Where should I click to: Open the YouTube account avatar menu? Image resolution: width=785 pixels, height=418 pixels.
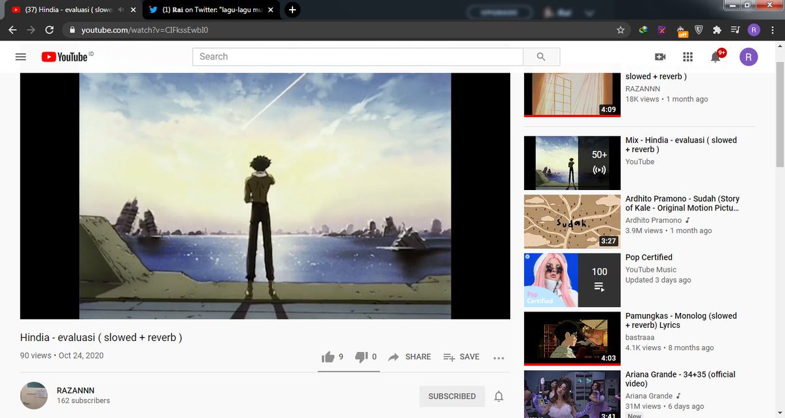pos(749,57)
